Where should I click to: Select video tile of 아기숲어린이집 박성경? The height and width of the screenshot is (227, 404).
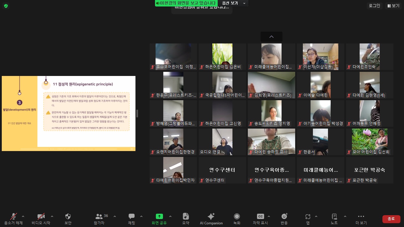coord(321,113)
